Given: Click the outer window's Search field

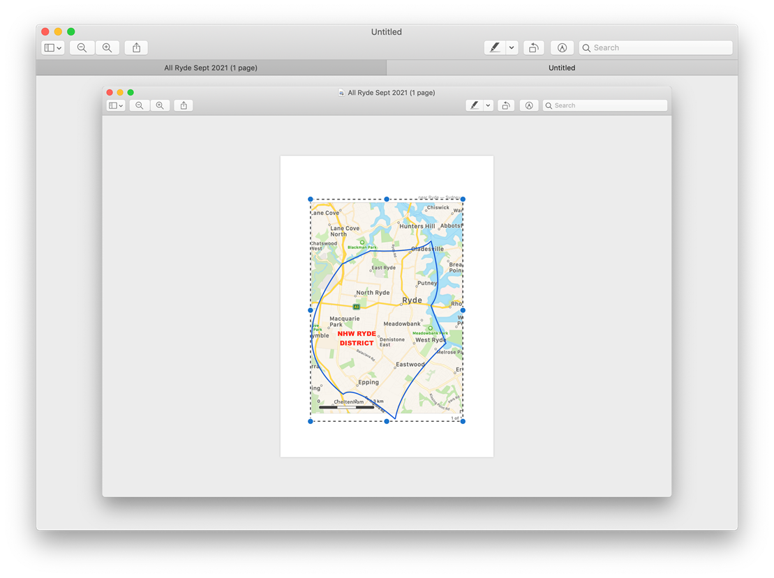Looking at the screenshot, I should pyautogui.click(x=656, y=47).
